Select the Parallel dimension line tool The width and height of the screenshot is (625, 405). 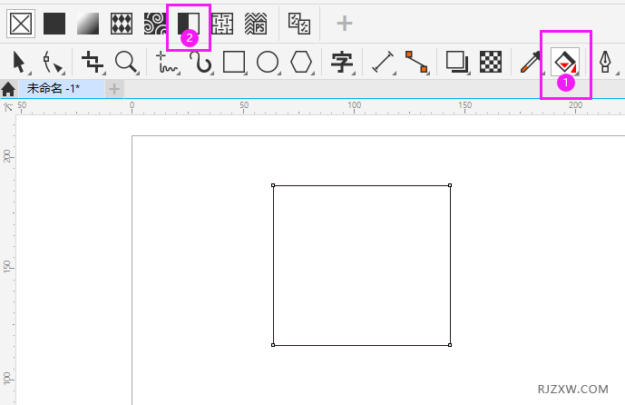click(383, 63)
